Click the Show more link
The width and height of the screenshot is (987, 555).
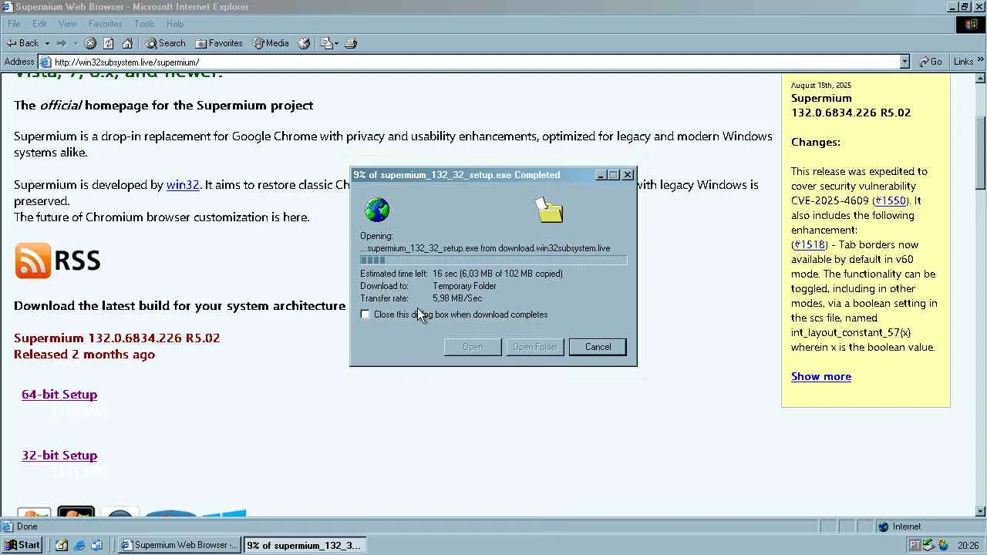click(821, 376)
